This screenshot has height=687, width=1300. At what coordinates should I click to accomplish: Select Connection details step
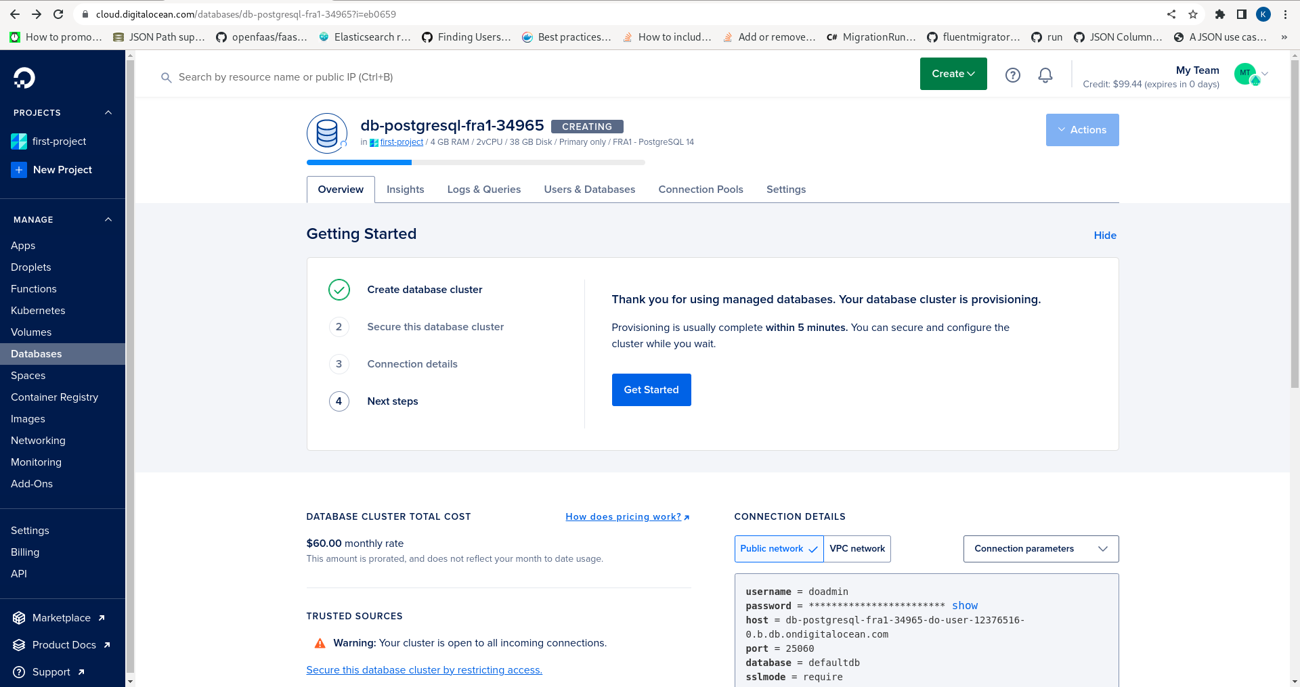coord(412,364)
